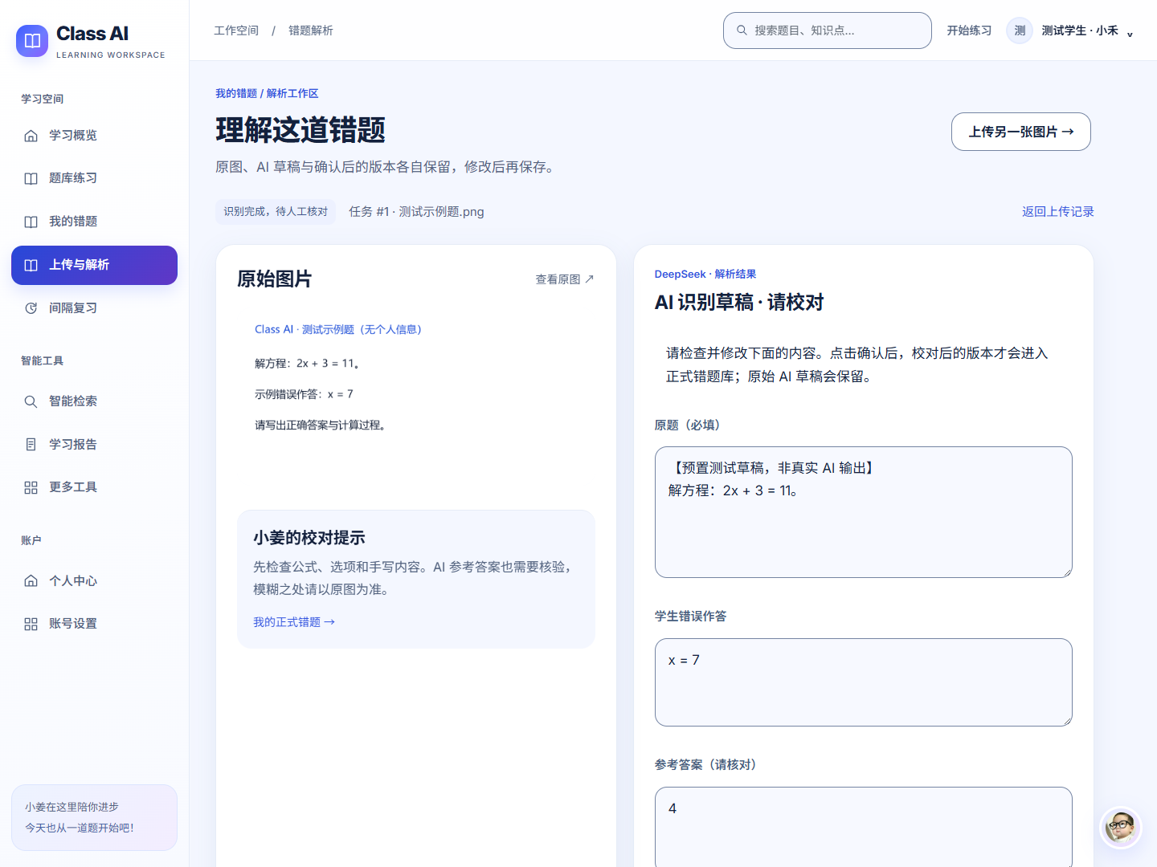
Task: Click the 错题解析 top breadcrumb text
Action: click(x=310, y=31)
